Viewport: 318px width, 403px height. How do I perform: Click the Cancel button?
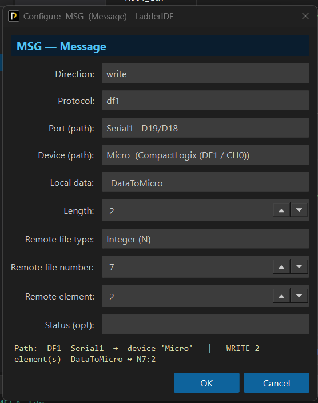[x=276, y=382]
